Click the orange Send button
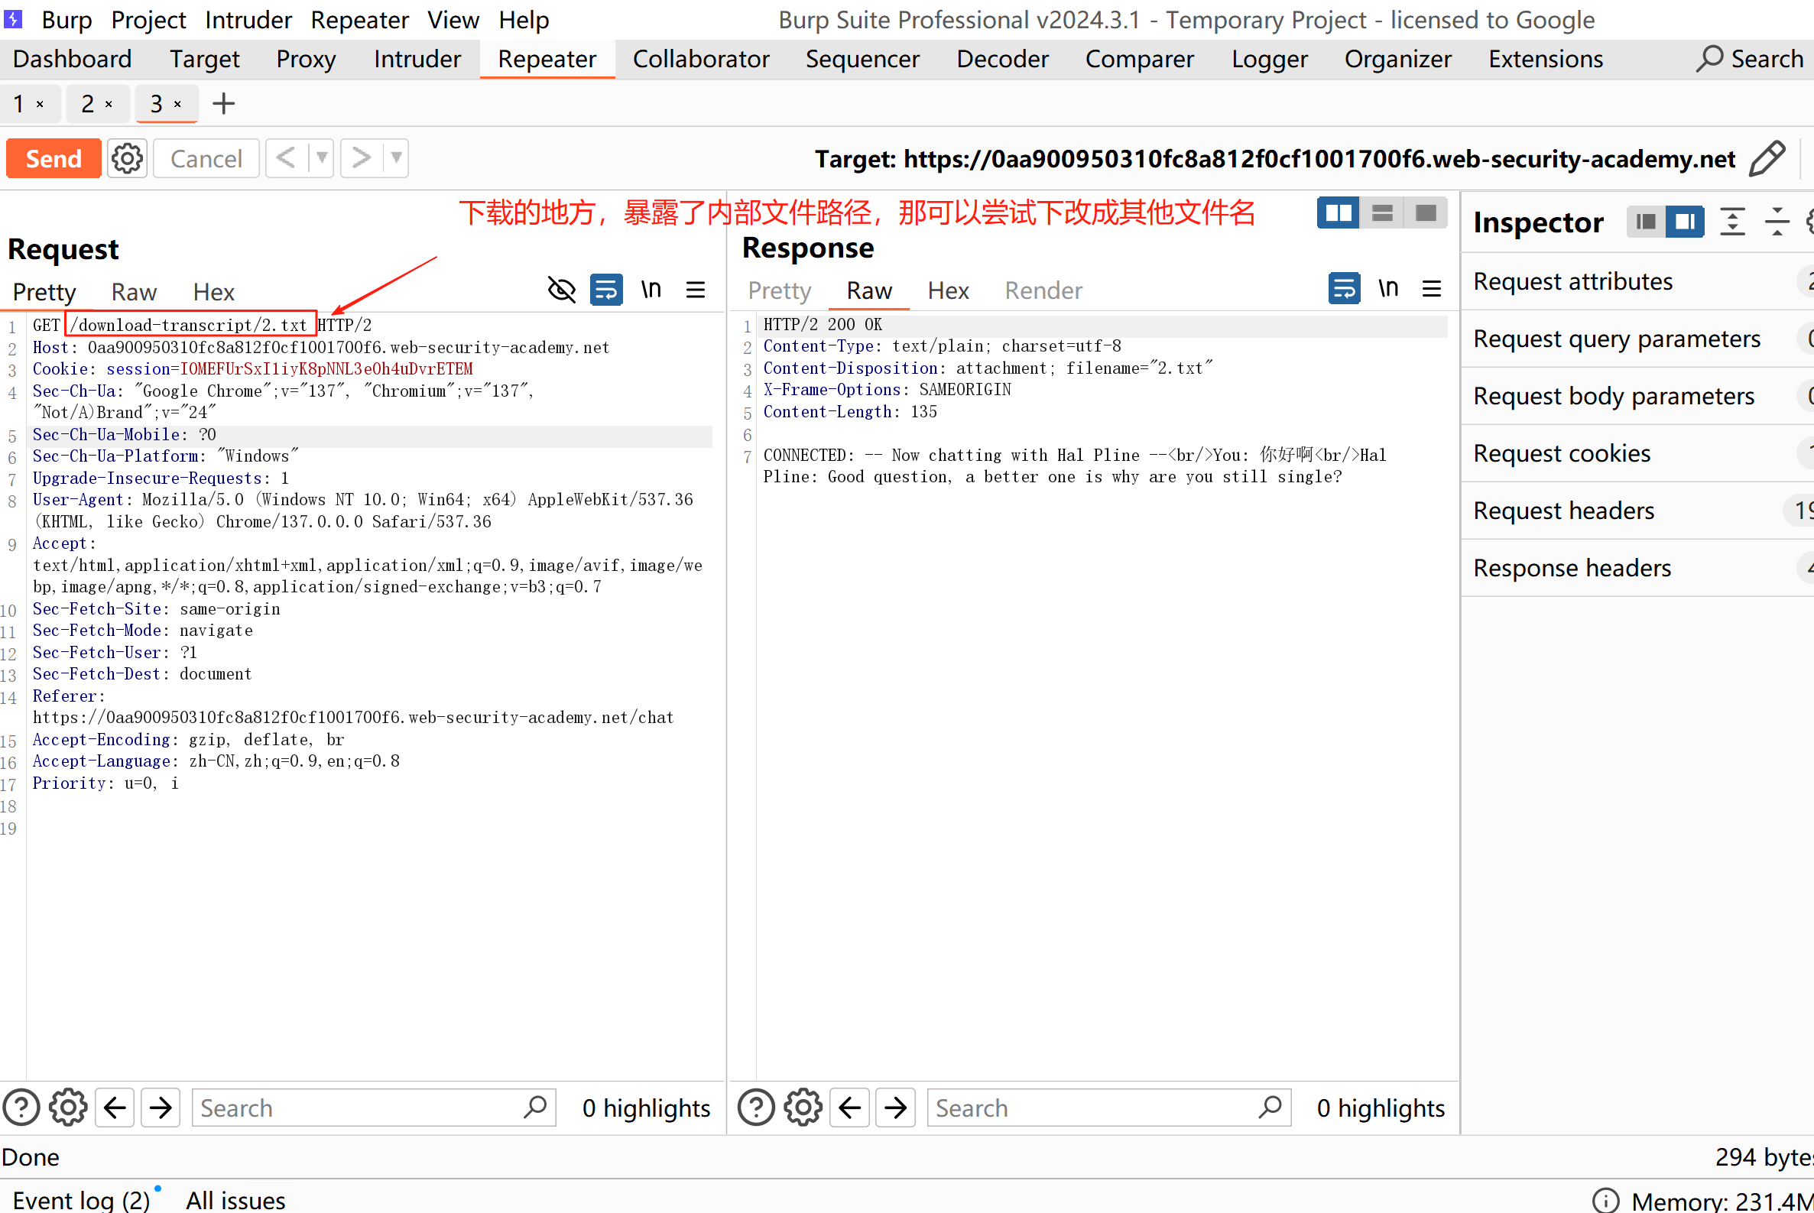The image size is (1814, 1213). point(54,158)
